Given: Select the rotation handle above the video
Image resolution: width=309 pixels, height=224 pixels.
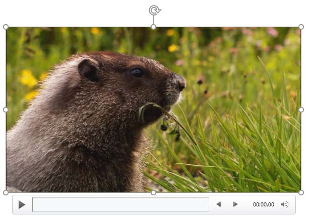Looking at the screenshot, I should 154,10.
